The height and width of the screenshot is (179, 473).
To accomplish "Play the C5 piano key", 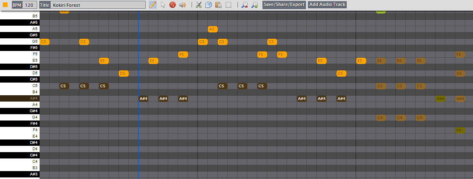I will point(20,86).
